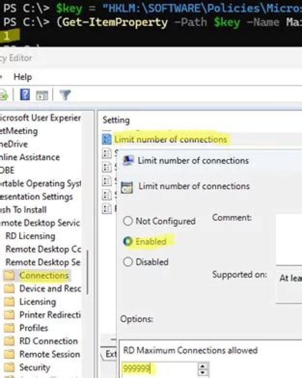This screenshot has width=302, height=378.
Task: Select Remote Desktop Session Host node
Action: [43, 262]
